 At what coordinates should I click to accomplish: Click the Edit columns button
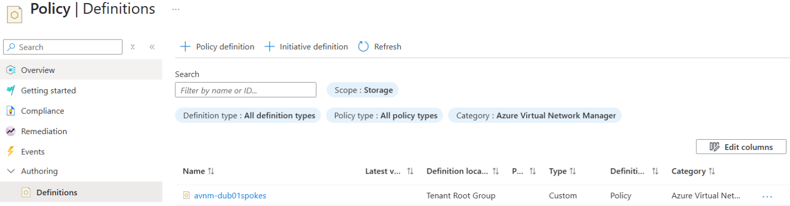coord(741,147)
